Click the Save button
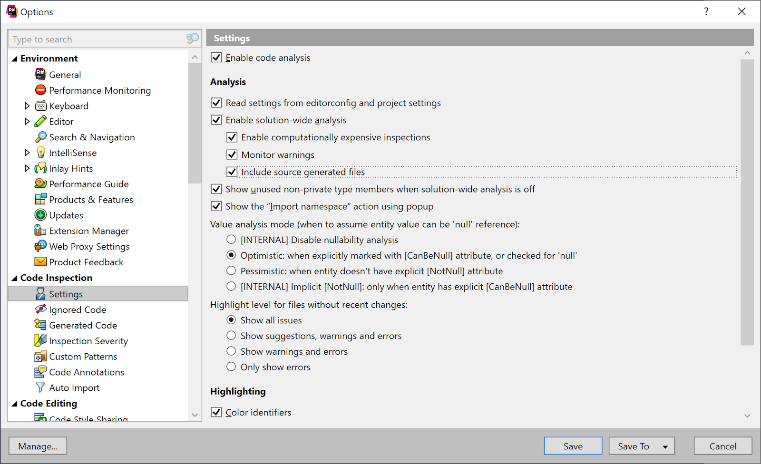The height and width of the screenshot is (464, 761). pyautogui.click(x=573, y=446)
